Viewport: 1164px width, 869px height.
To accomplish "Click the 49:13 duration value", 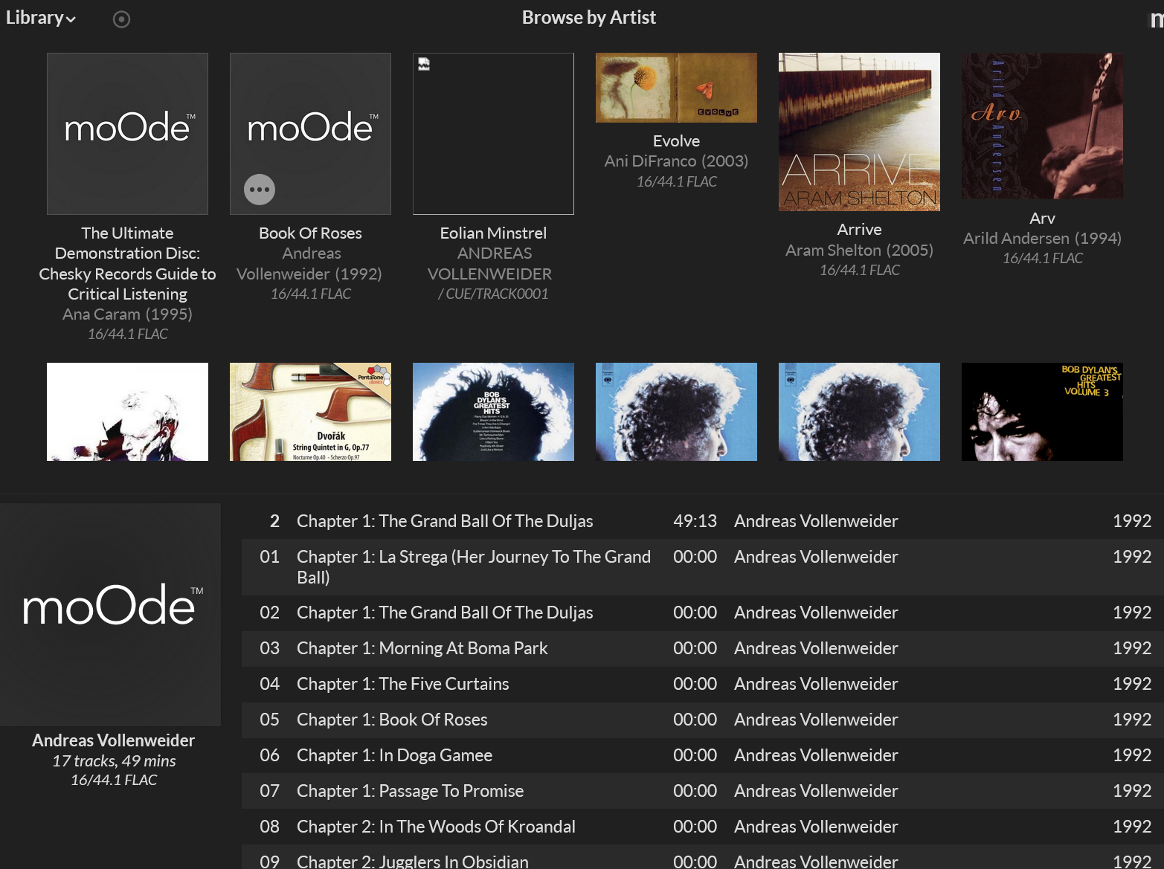I will coord(695,521).
